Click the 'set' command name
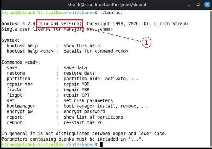 pos(11,101)
